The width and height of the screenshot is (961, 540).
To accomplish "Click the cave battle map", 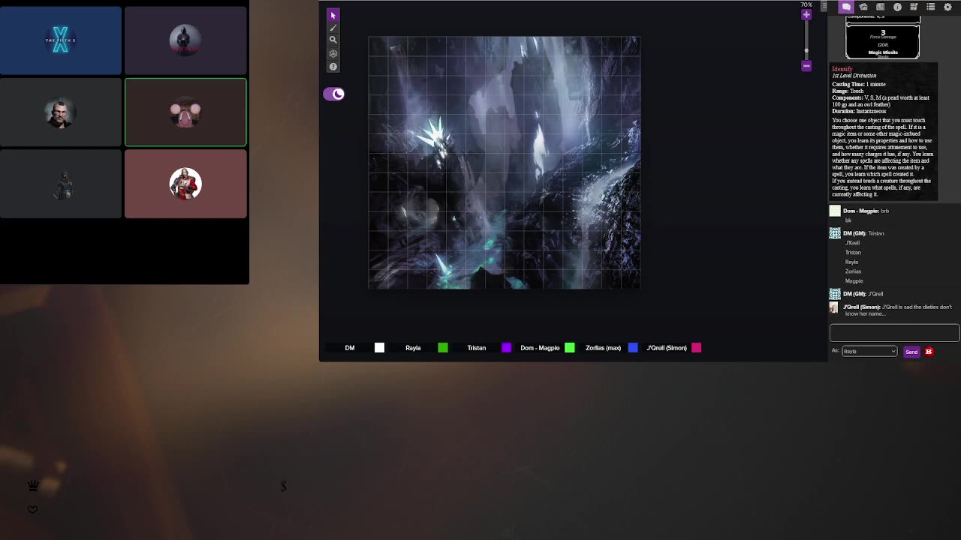I will [504, 163].
